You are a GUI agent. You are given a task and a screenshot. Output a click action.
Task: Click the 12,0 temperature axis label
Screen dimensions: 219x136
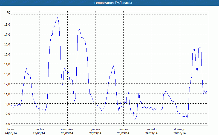(x=7, y=84)
